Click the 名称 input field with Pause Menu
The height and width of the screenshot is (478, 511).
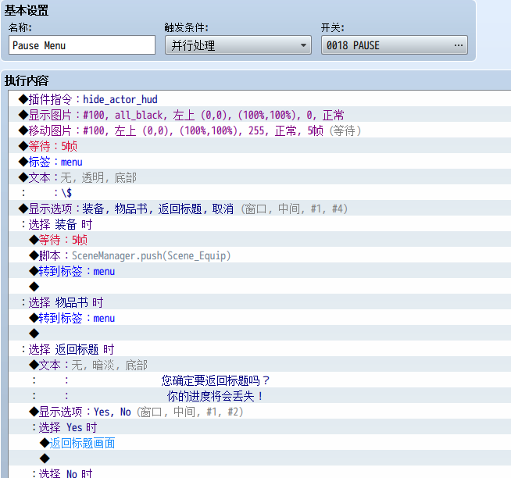82,45
